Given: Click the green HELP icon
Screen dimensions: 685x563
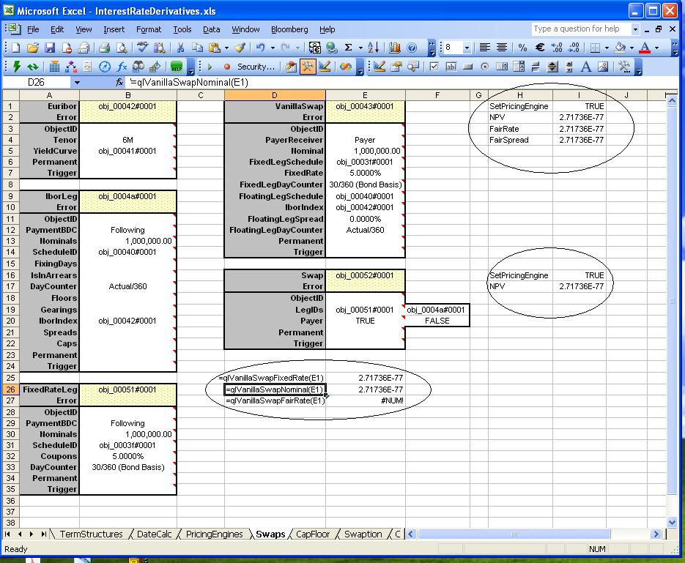Looking at the screenshot, I should (x=177, y=67).
